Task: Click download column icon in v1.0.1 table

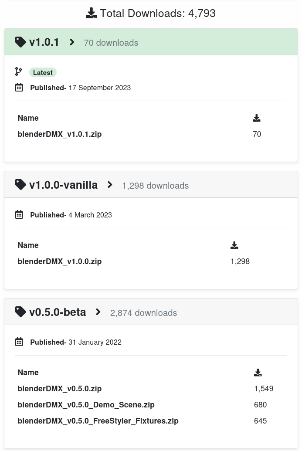Action: 257,118
